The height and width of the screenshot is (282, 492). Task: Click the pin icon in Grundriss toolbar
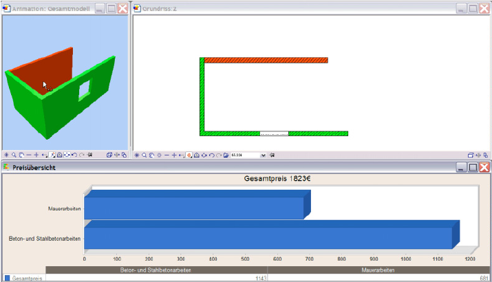(x=272, y=155)
